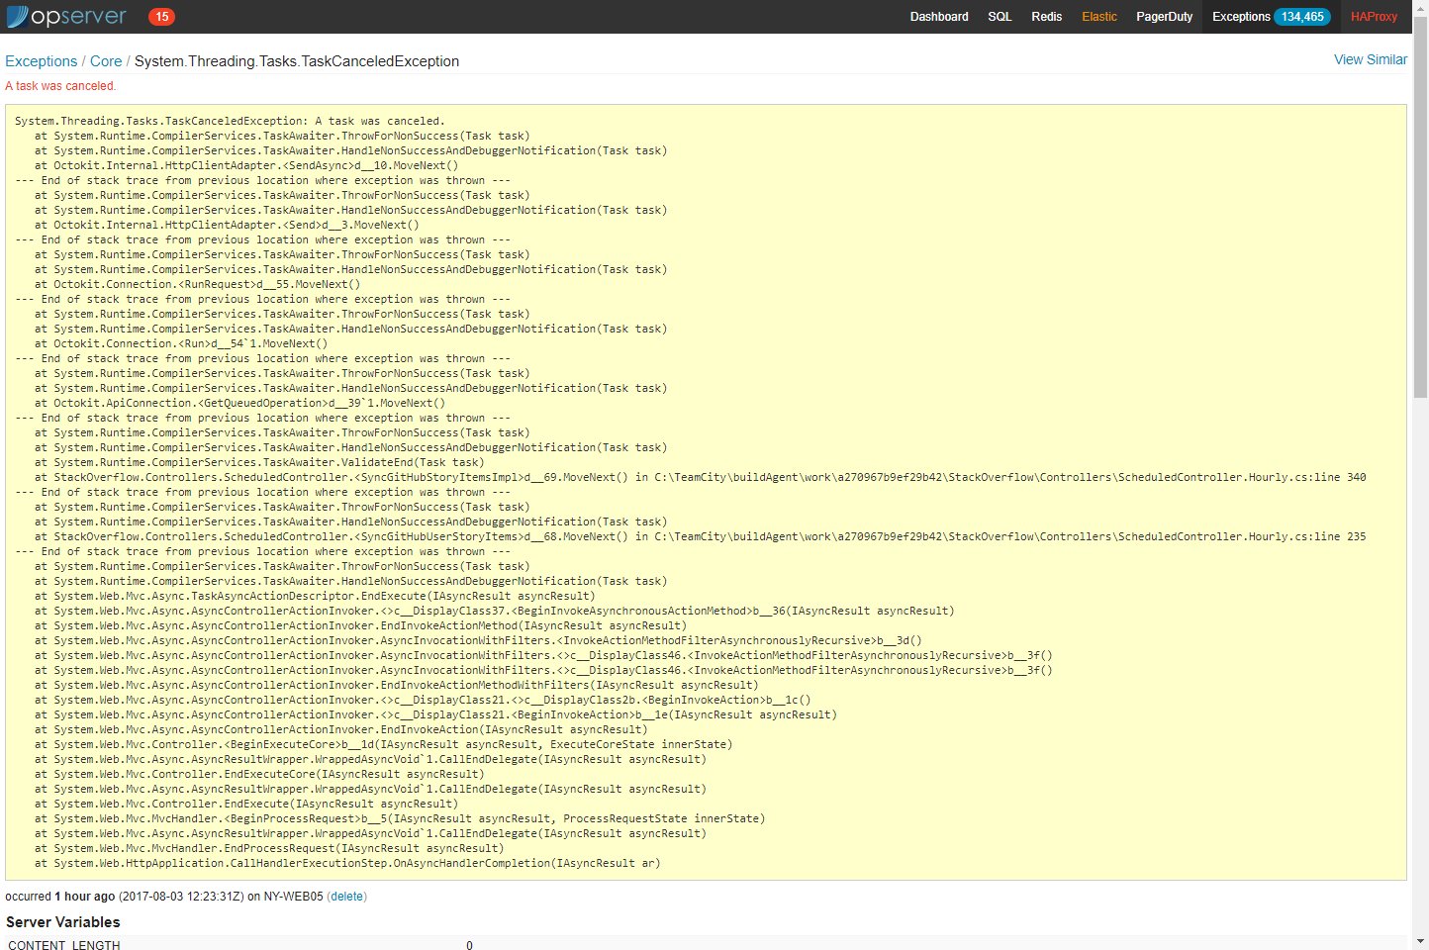Click the ApiConnection GetQueuedOperation line

[239, 403]
